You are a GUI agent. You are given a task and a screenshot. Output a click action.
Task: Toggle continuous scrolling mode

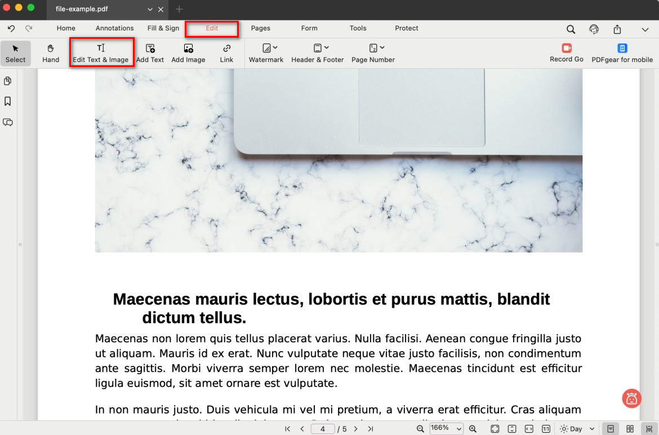[x=649, y=429]
